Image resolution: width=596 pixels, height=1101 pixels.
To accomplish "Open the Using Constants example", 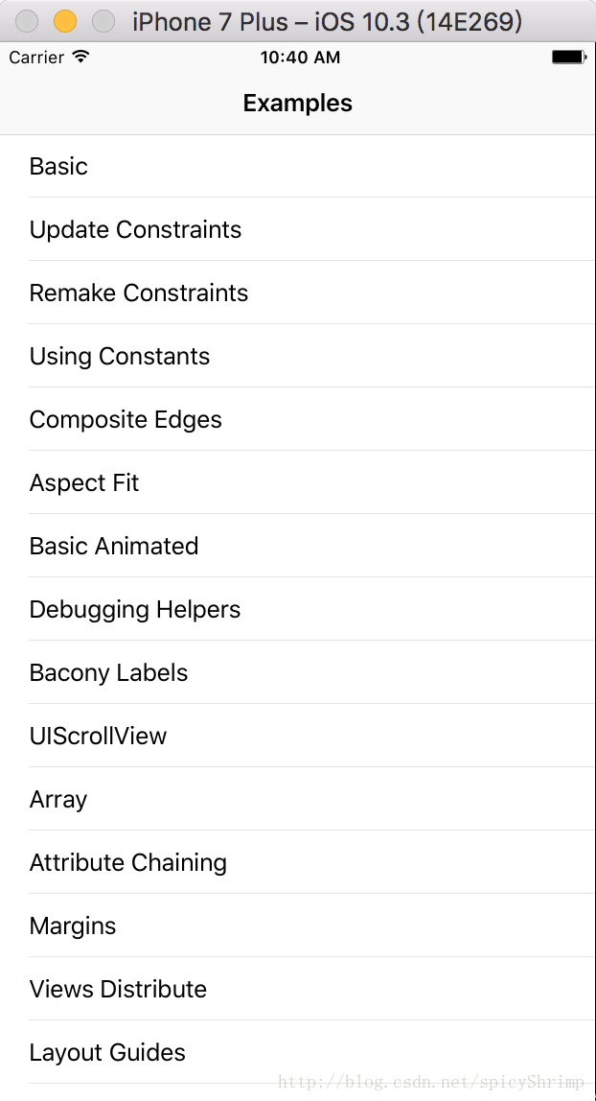I will point(120,357).
